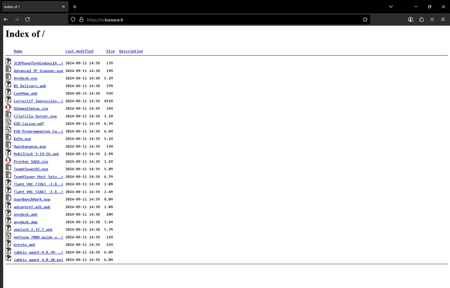Download 3CXPhoneforWindows16 file link
Screen dimensions: 450x288
coord(38,63)
